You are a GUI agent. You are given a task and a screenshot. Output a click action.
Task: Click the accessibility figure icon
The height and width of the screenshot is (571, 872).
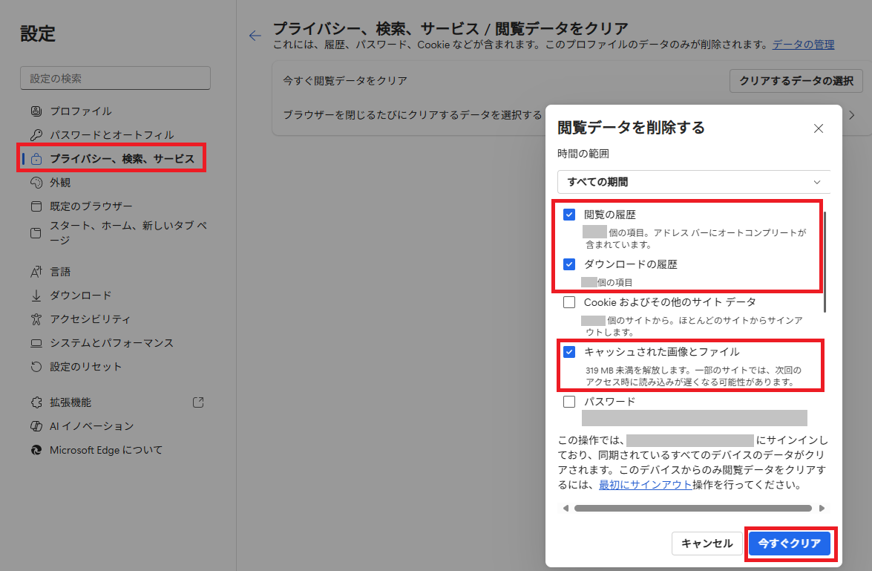tap(36, 319)
